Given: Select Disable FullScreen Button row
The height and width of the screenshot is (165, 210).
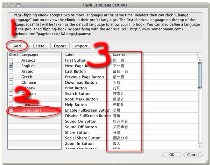Looking at the screenshot, I should [131, 116].
